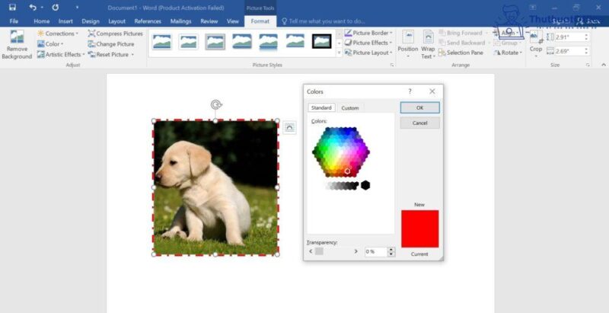
Task: Switch to the Home tab
Action: point(42,21)
